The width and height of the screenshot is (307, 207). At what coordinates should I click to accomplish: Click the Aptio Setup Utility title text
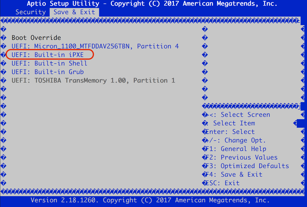tap(152, 3)
